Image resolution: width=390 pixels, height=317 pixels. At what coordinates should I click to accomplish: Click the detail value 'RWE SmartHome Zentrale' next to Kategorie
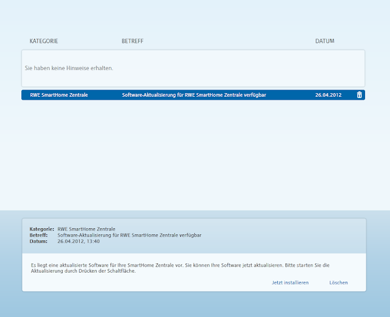(x=87, y=229)
